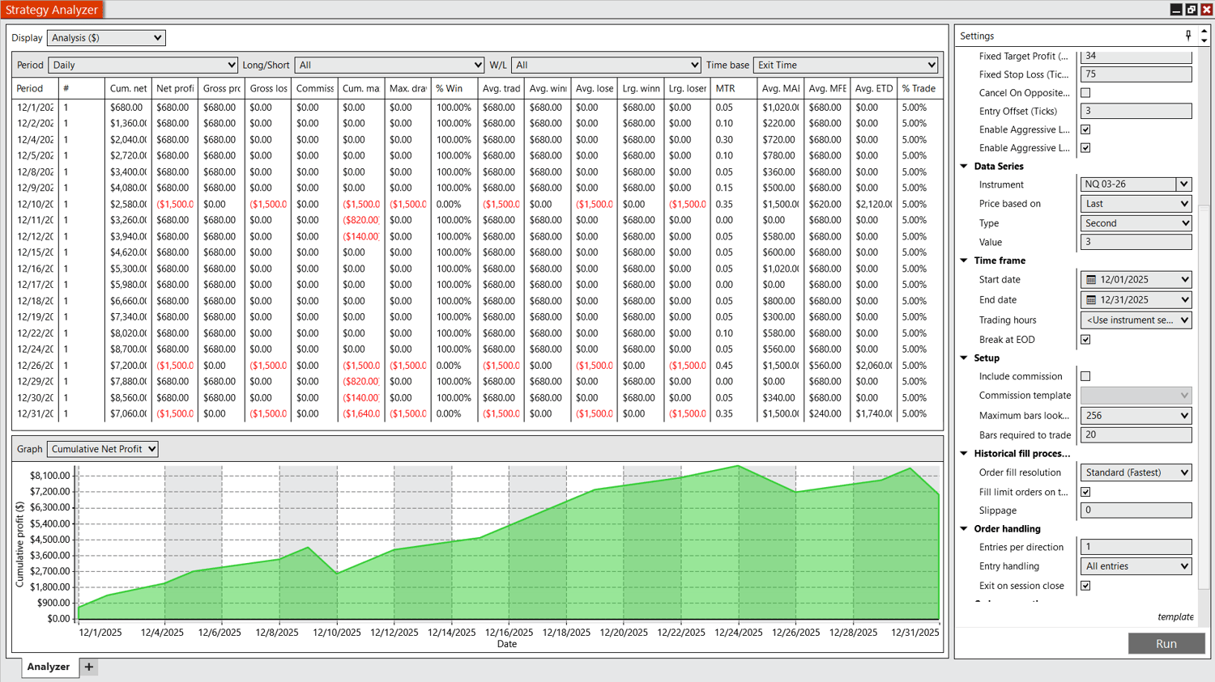1215x682 pixels.
Task: Sort by the Avg. ETD column header
Action: pyautogui.click(x=874, y=88)
